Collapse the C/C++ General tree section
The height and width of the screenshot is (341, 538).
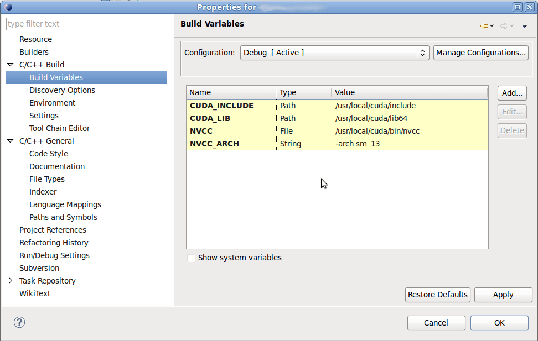click(9, 140)
